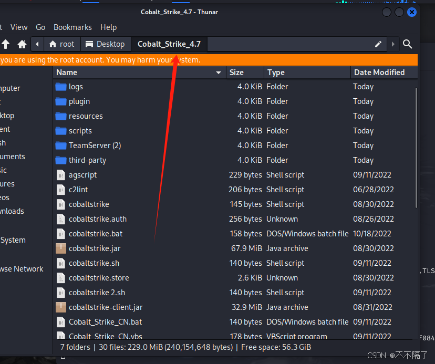Sort files by Size column
The width and height of the screenshot is (435, 364).
tap(245, 72)
